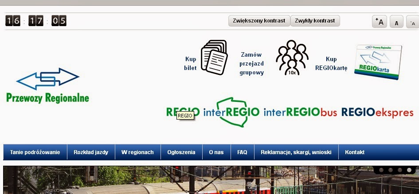Select the REGIO brand logo
This screenshot has width=419, height=194.
point(183,112)
